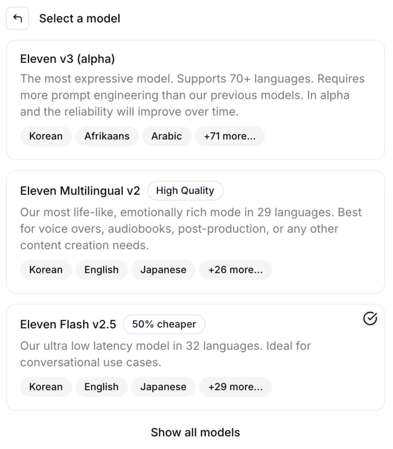Screen dimensions: 393x449
Task: Click Japanese under Eleven Multilingual v2
Action: click(163, 270)
